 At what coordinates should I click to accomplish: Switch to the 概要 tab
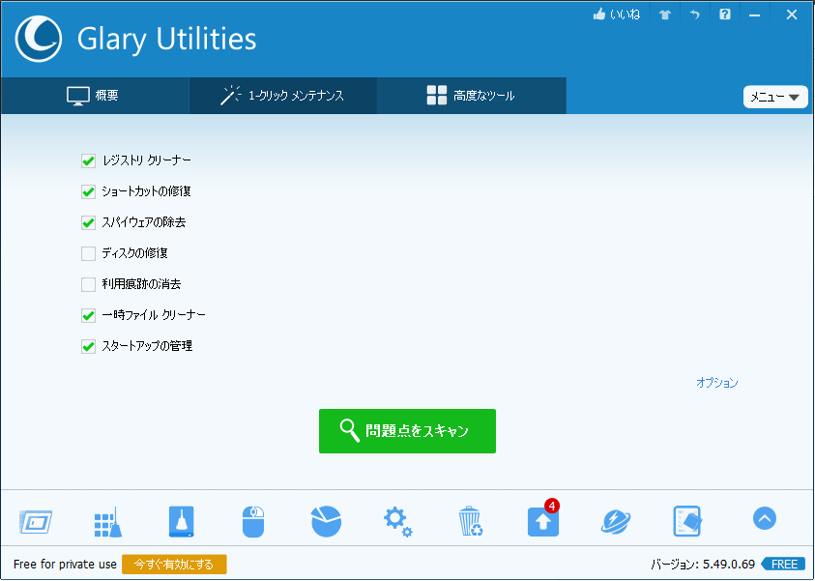(95, 96)
